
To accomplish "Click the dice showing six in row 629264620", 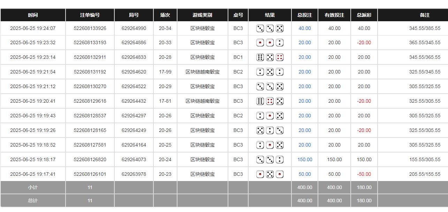I will pos(269,72).
